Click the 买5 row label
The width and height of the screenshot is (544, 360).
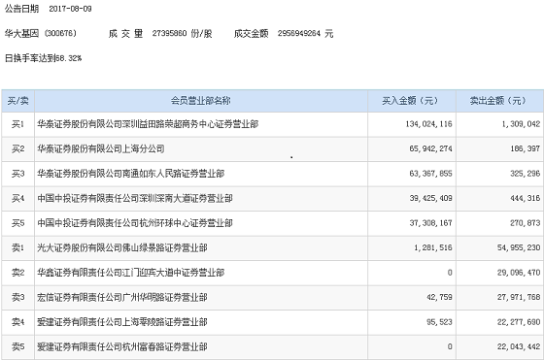click(18, 223)
